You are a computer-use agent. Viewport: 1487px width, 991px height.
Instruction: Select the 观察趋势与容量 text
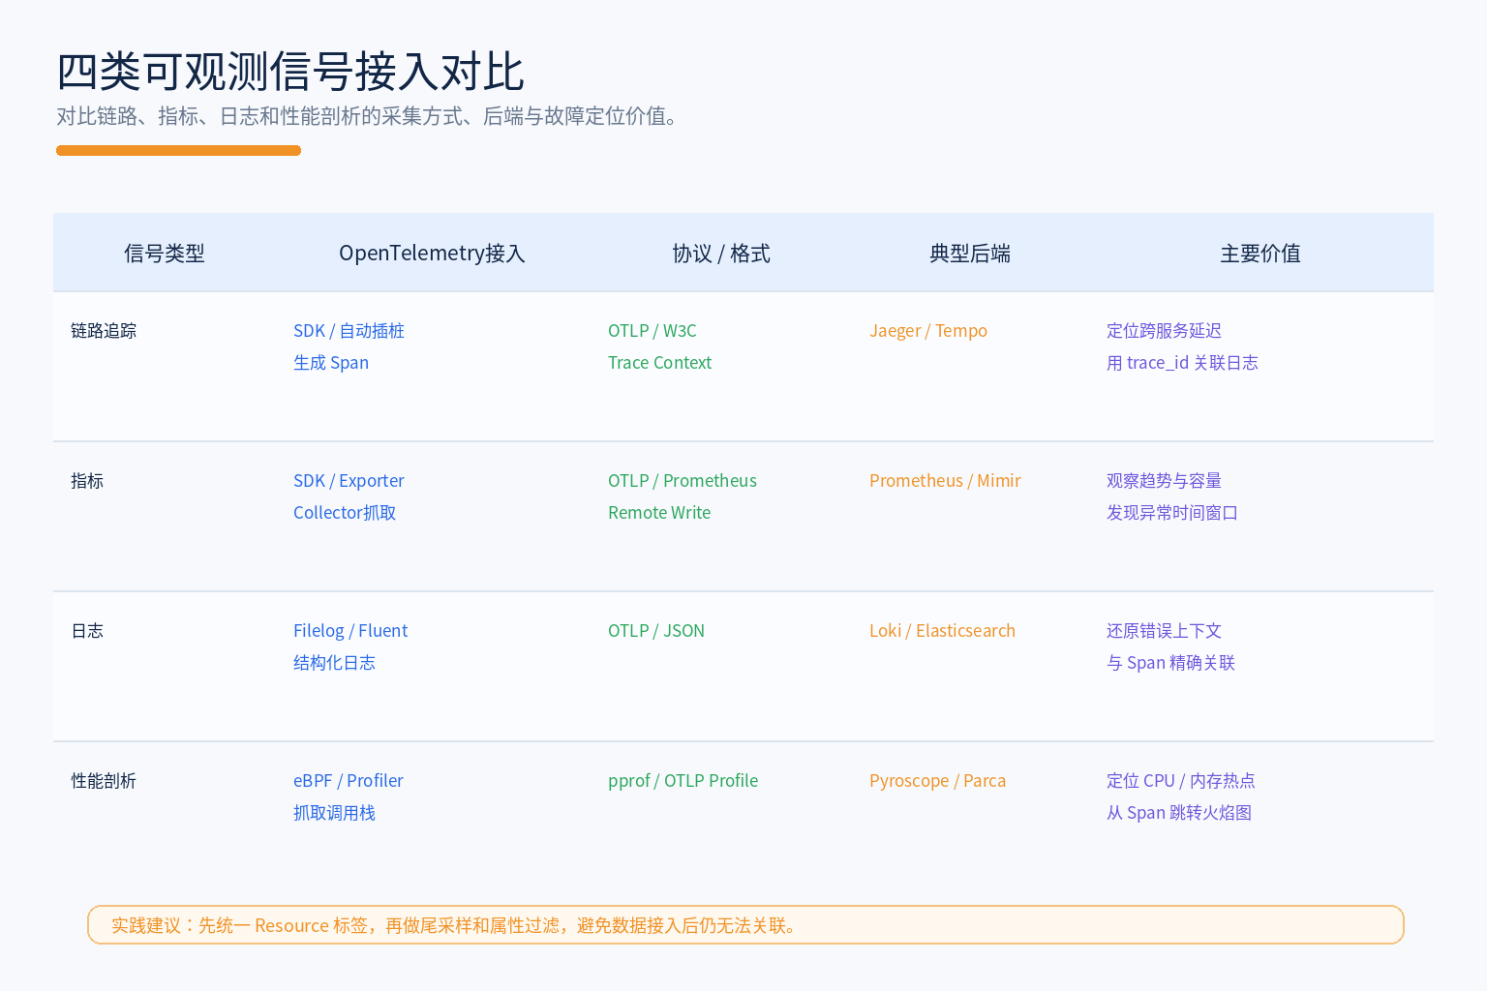coord(1164,481)
